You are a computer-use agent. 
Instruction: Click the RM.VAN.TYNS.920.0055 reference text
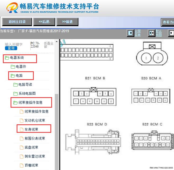161,168
